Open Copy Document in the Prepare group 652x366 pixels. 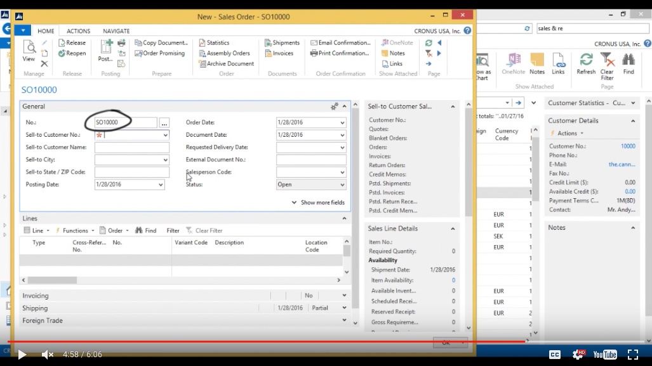click(x=161, y=42)
